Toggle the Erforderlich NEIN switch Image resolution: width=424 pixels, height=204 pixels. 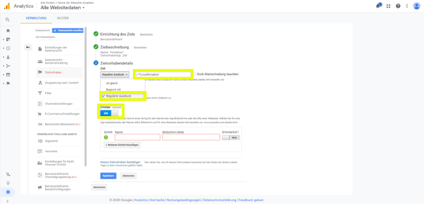click(231, 137)
